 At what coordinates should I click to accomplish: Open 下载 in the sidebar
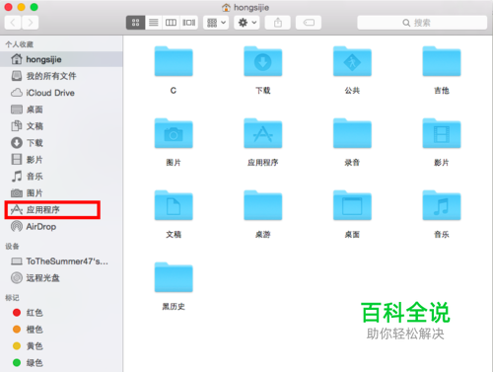61,143
